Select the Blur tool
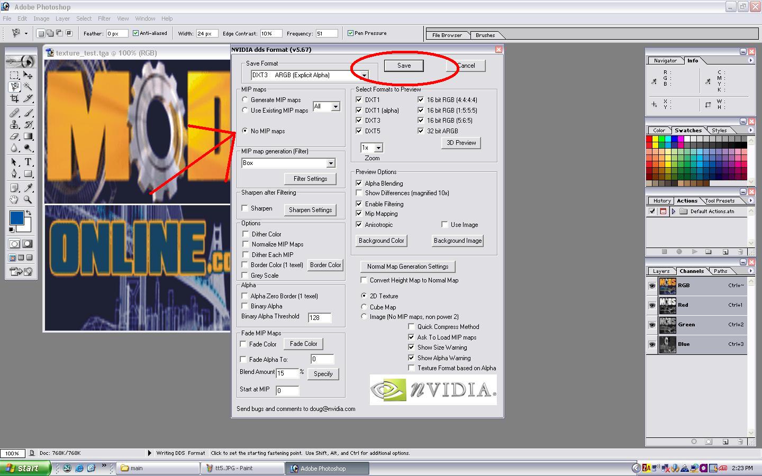Image resolution: width=762 pixels, height=476 pixels. 15,148
